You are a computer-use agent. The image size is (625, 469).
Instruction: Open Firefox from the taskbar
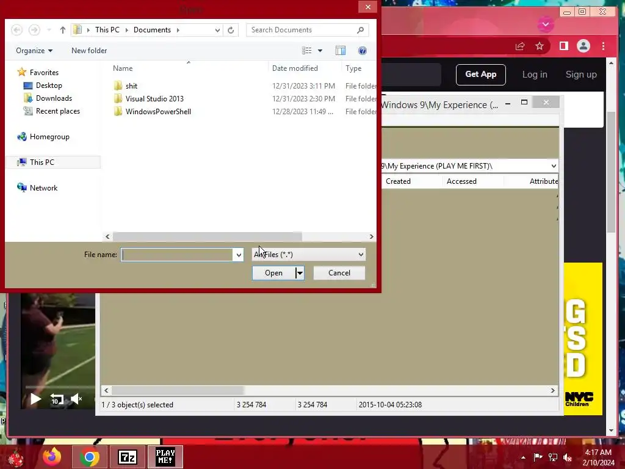click(52, 457)
